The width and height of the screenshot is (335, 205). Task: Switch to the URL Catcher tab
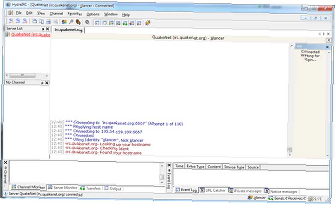[x=213, y=190]
